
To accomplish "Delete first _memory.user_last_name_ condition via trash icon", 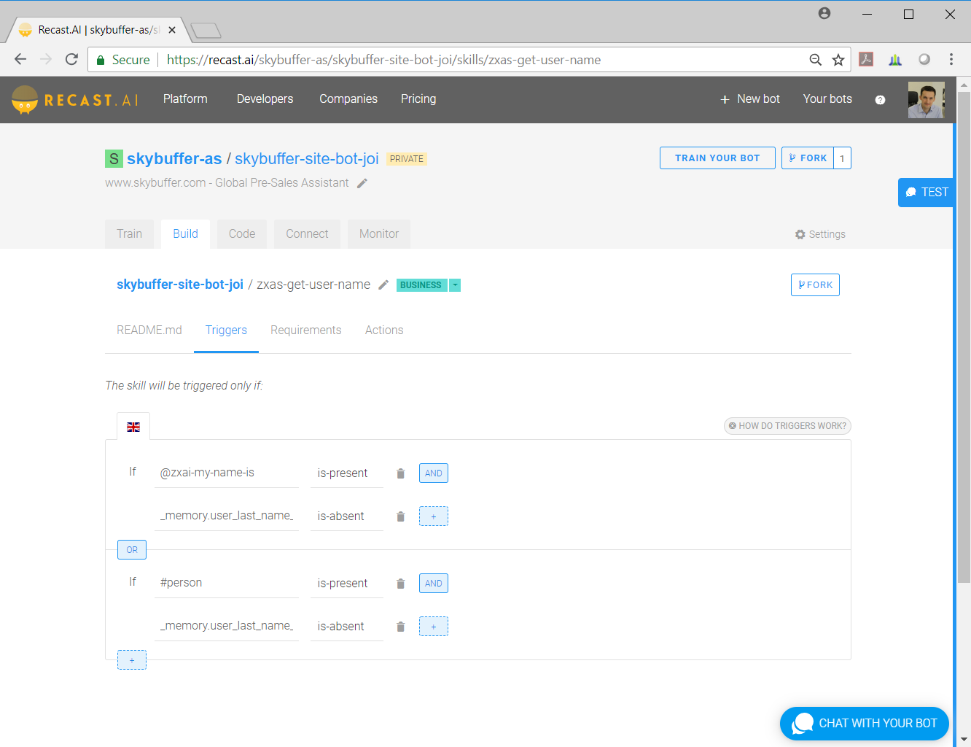I will (400, 516).
